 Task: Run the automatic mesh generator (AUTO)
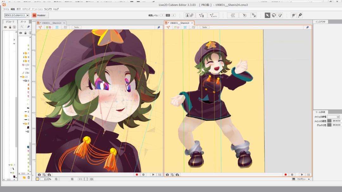[x=213, y=15]
